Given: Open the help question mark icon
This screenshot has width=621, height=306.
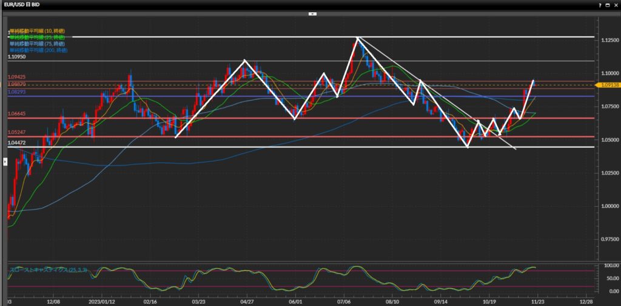Looking at the screenshot, I should click(600, 5).
